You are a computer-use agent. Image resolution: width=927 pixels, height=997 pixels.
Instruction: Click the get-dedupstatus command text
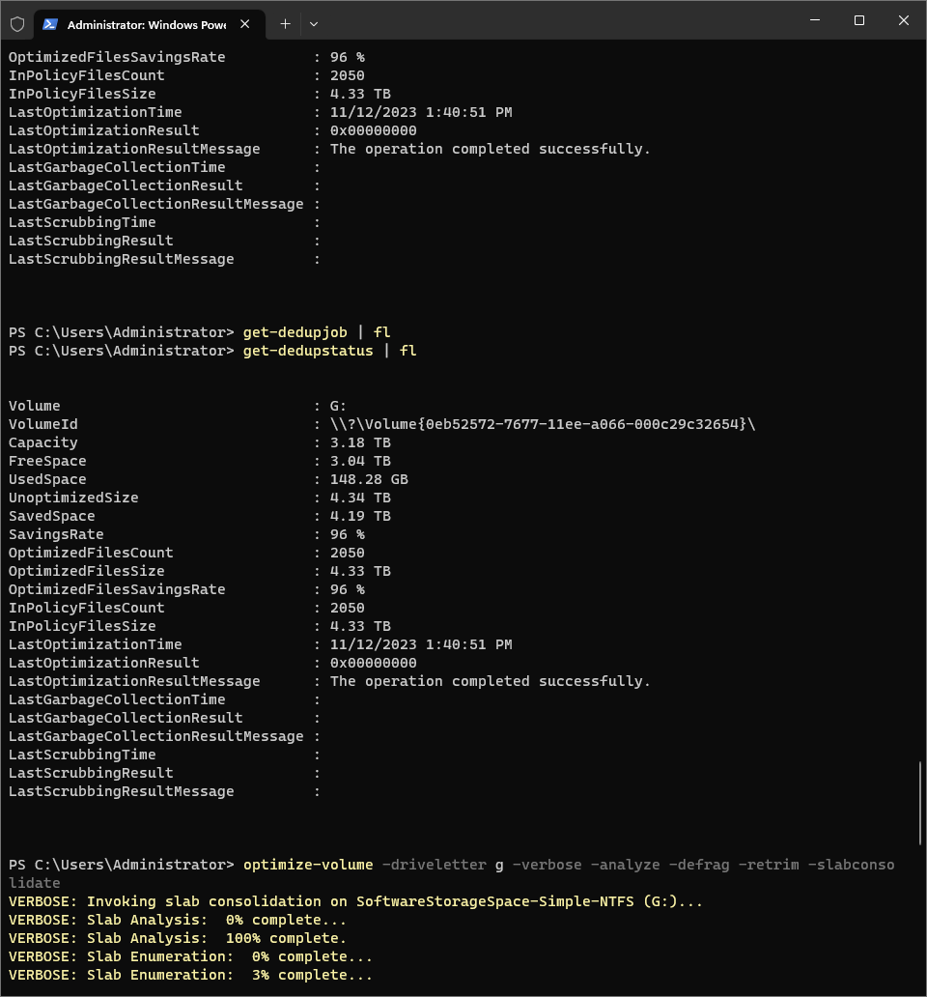pos(308,351)
